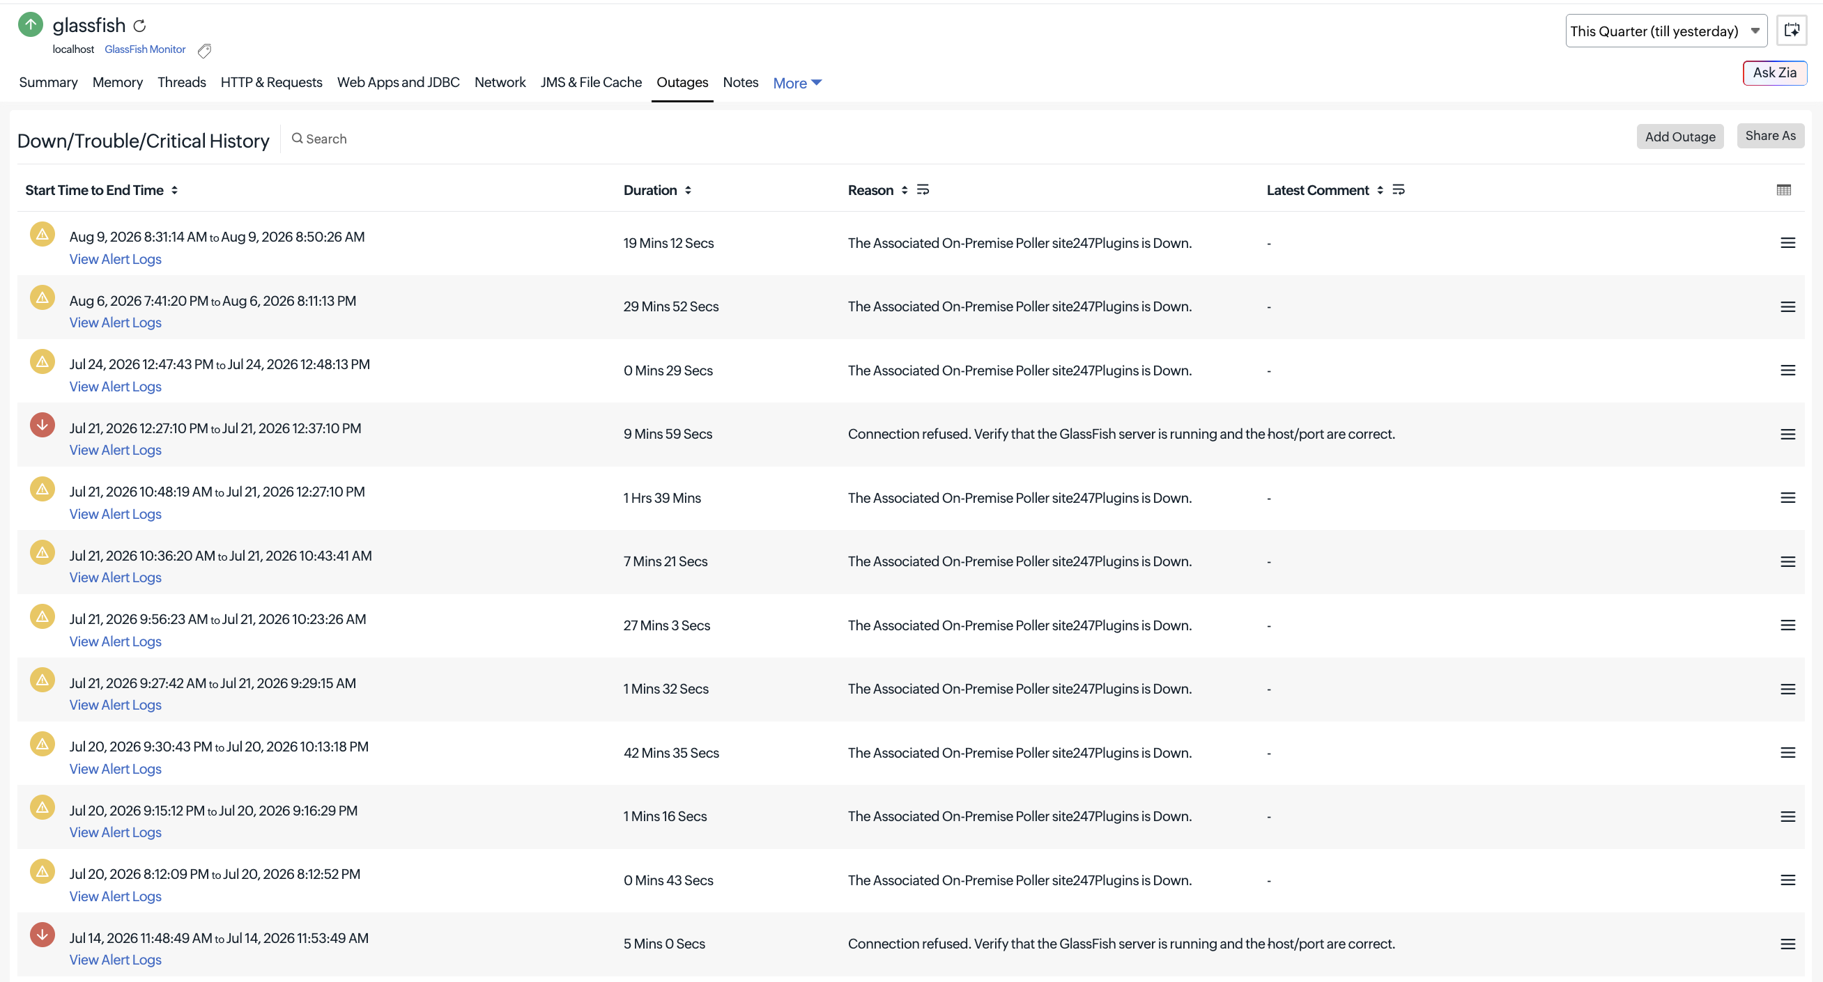Click the red down icon for Jul 21 12:27:10 PM
This screenshot has height=982, width=1823.
[x=43, y=426]
